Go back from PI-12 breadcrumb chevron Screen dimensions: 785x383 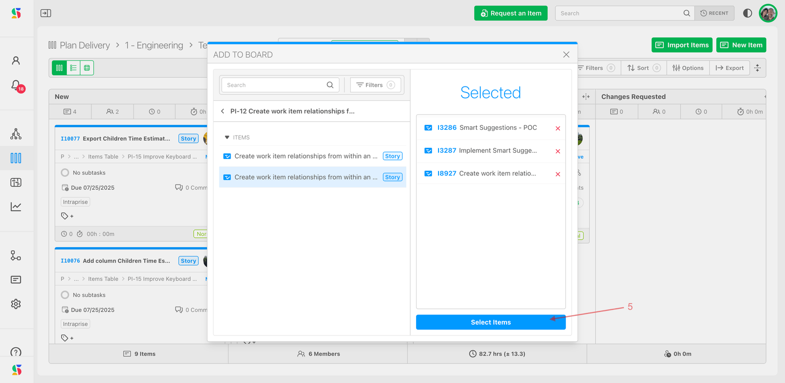pos(223,111)
